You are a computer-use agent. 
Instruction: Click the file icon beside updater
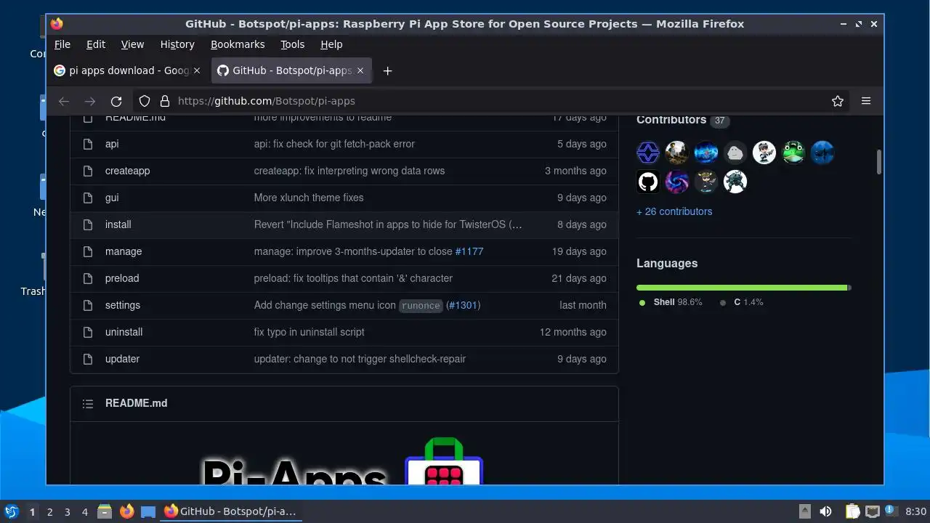pyautogui.click(x=88, y=359)
